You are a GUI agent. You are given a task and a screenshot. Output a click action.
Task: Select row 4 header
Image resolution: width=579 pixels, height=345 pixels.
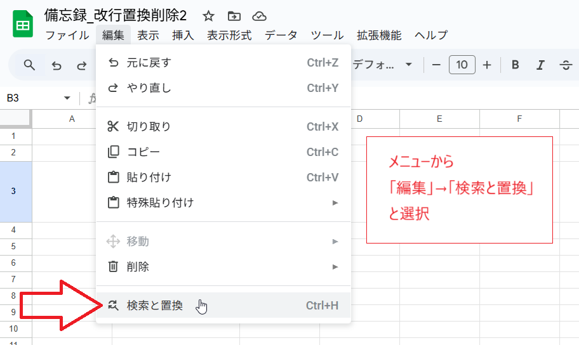pos(16,230)
